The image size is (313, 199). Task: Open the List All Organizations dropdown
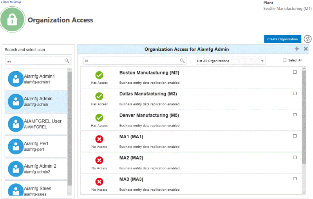[x=231, y=61]
